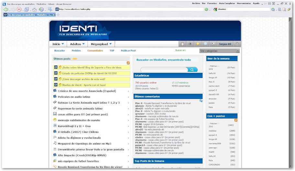This screenshot has width=295, height=171.
Task: Open the Buscador link
Action: 60,50
